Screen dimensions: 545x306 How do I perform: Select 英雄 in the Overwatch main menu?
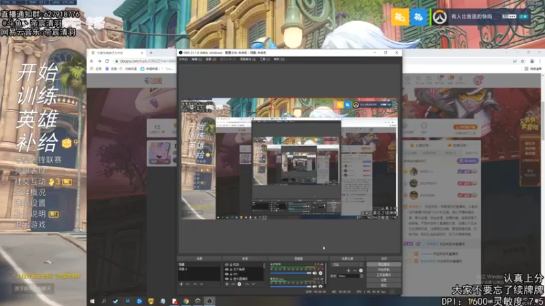tap(37, 119)
